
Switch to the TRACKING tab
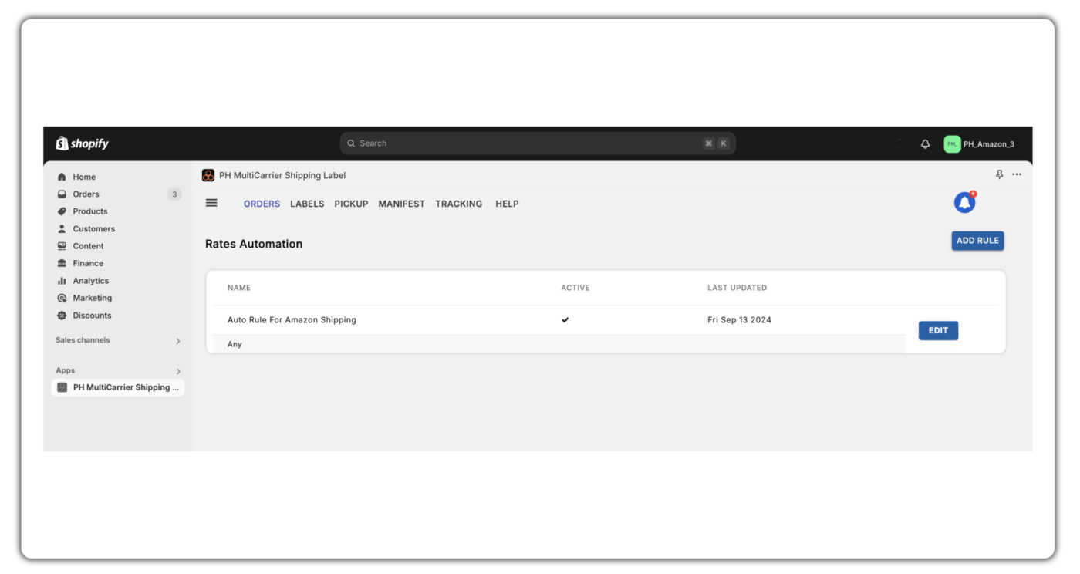458,204
